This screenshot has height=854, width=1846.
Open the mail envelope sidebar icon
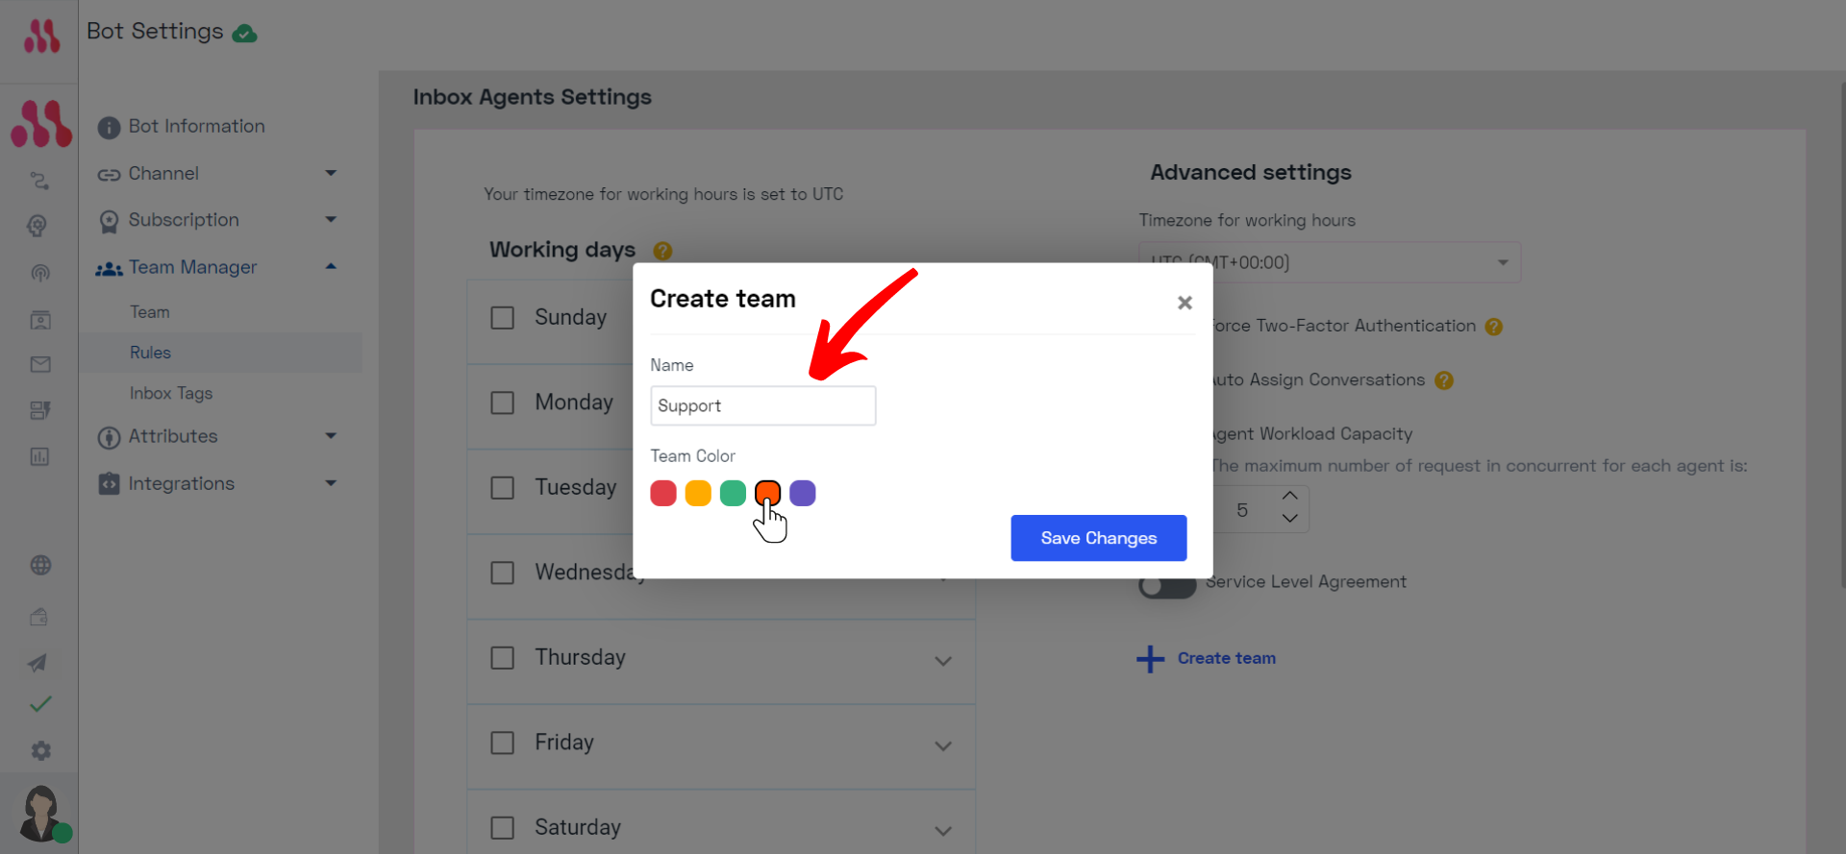(x=40, y=364)
